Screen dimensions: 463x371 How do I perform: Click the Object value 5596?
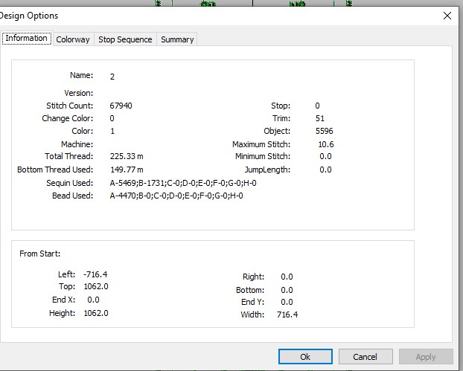click(325, 131)
